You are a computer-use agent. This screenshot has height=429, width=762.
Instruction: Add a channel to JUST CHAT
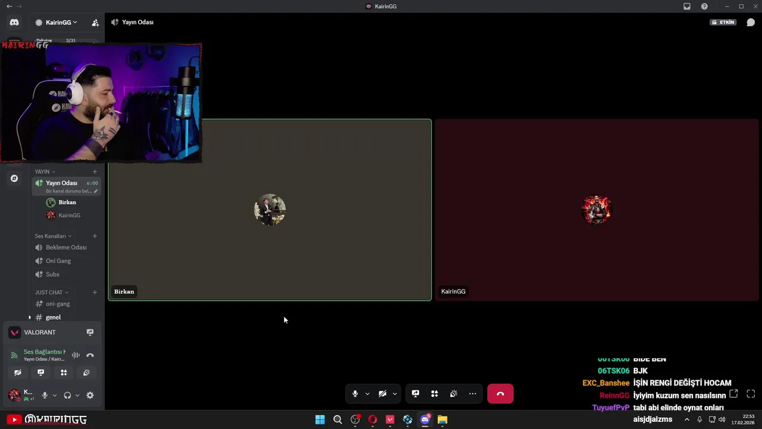(x=95, y=293)
